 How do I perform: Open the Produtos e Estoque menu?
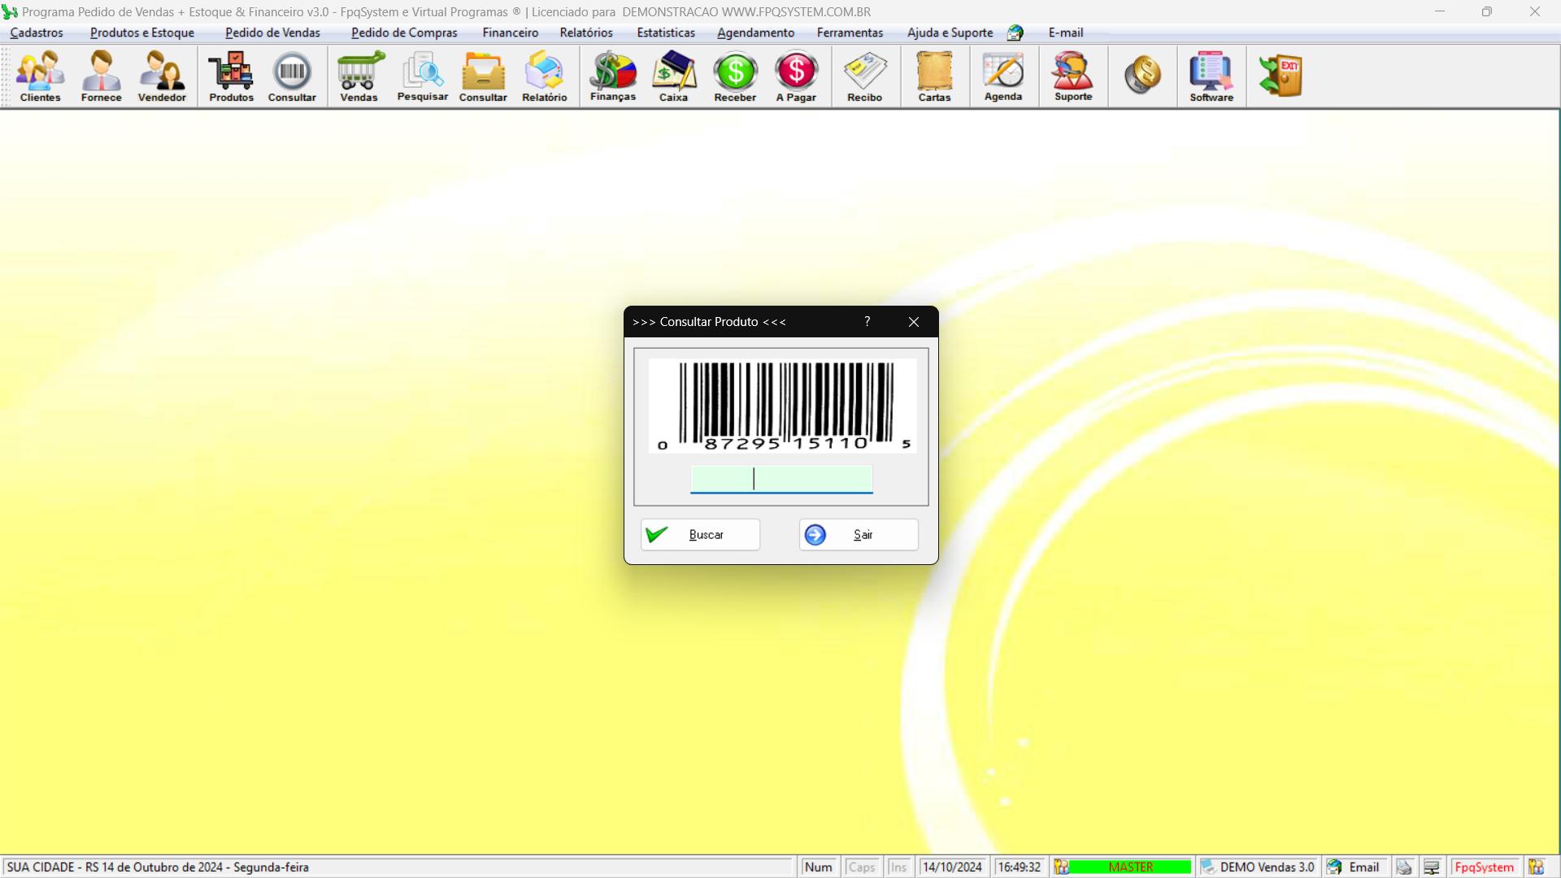(142, 33)
